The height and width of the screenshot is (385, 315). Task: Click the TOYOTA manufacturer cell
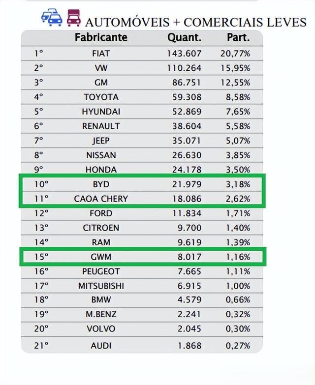[101, 97]
